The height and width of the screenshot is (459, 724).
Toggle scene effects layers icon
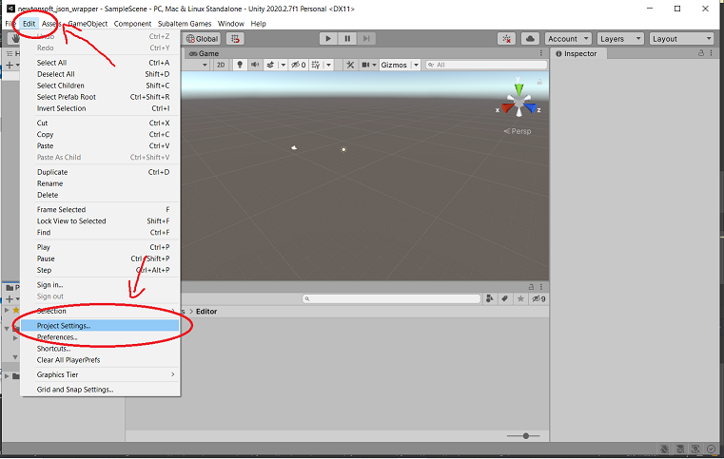(270, 65)
